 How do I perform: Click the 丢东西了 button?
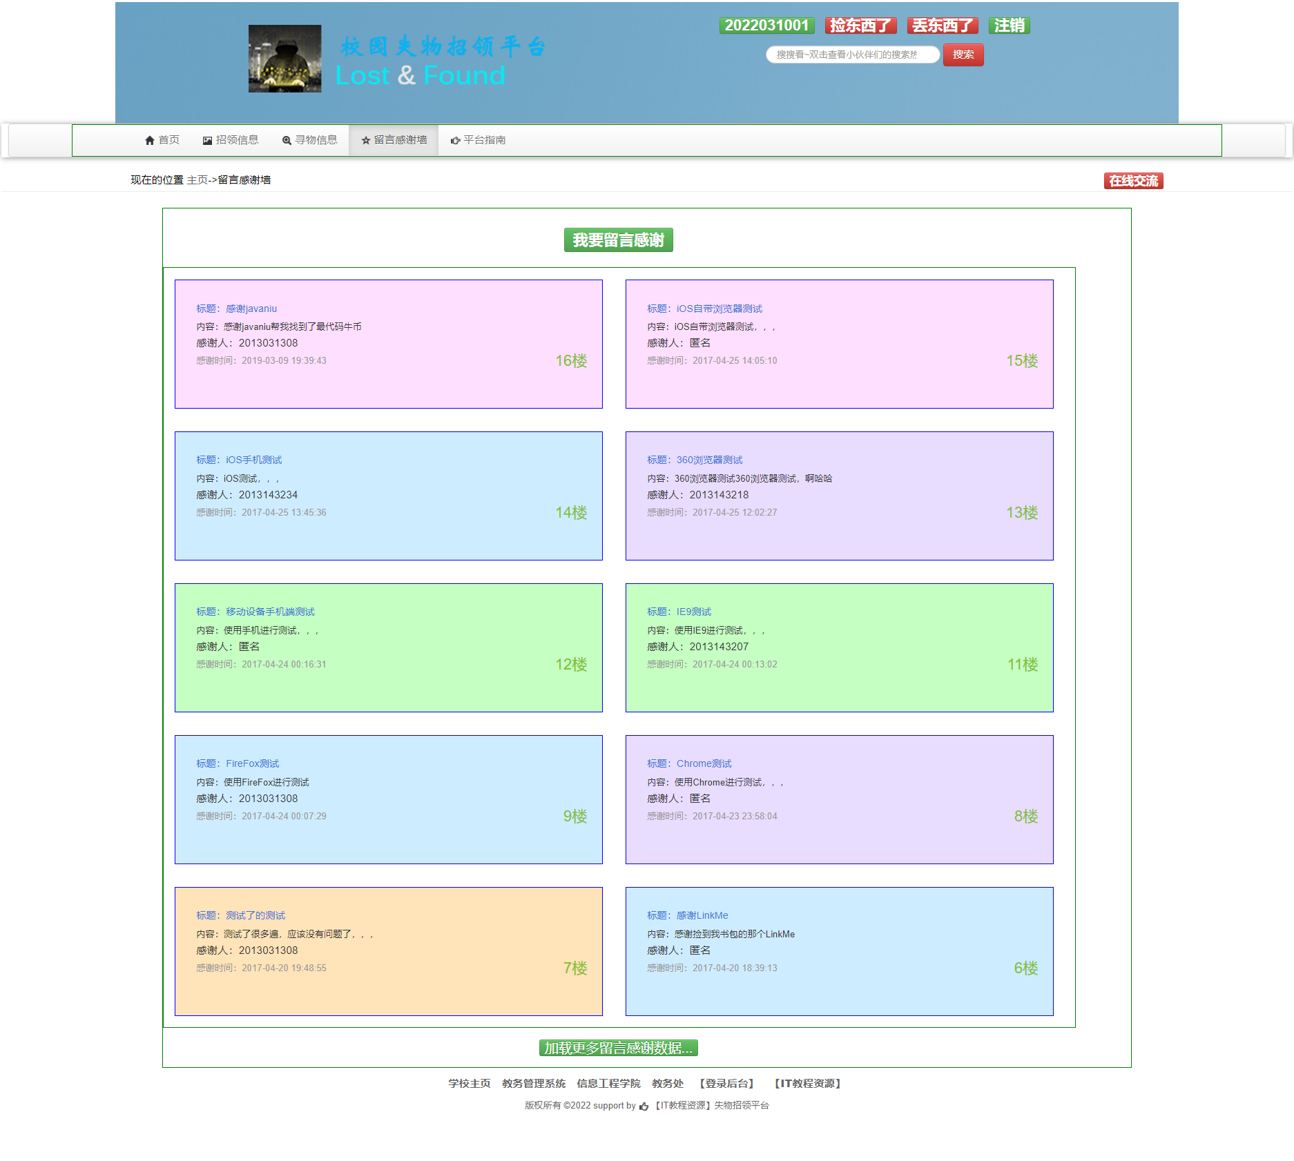click(x=943, y=26)
